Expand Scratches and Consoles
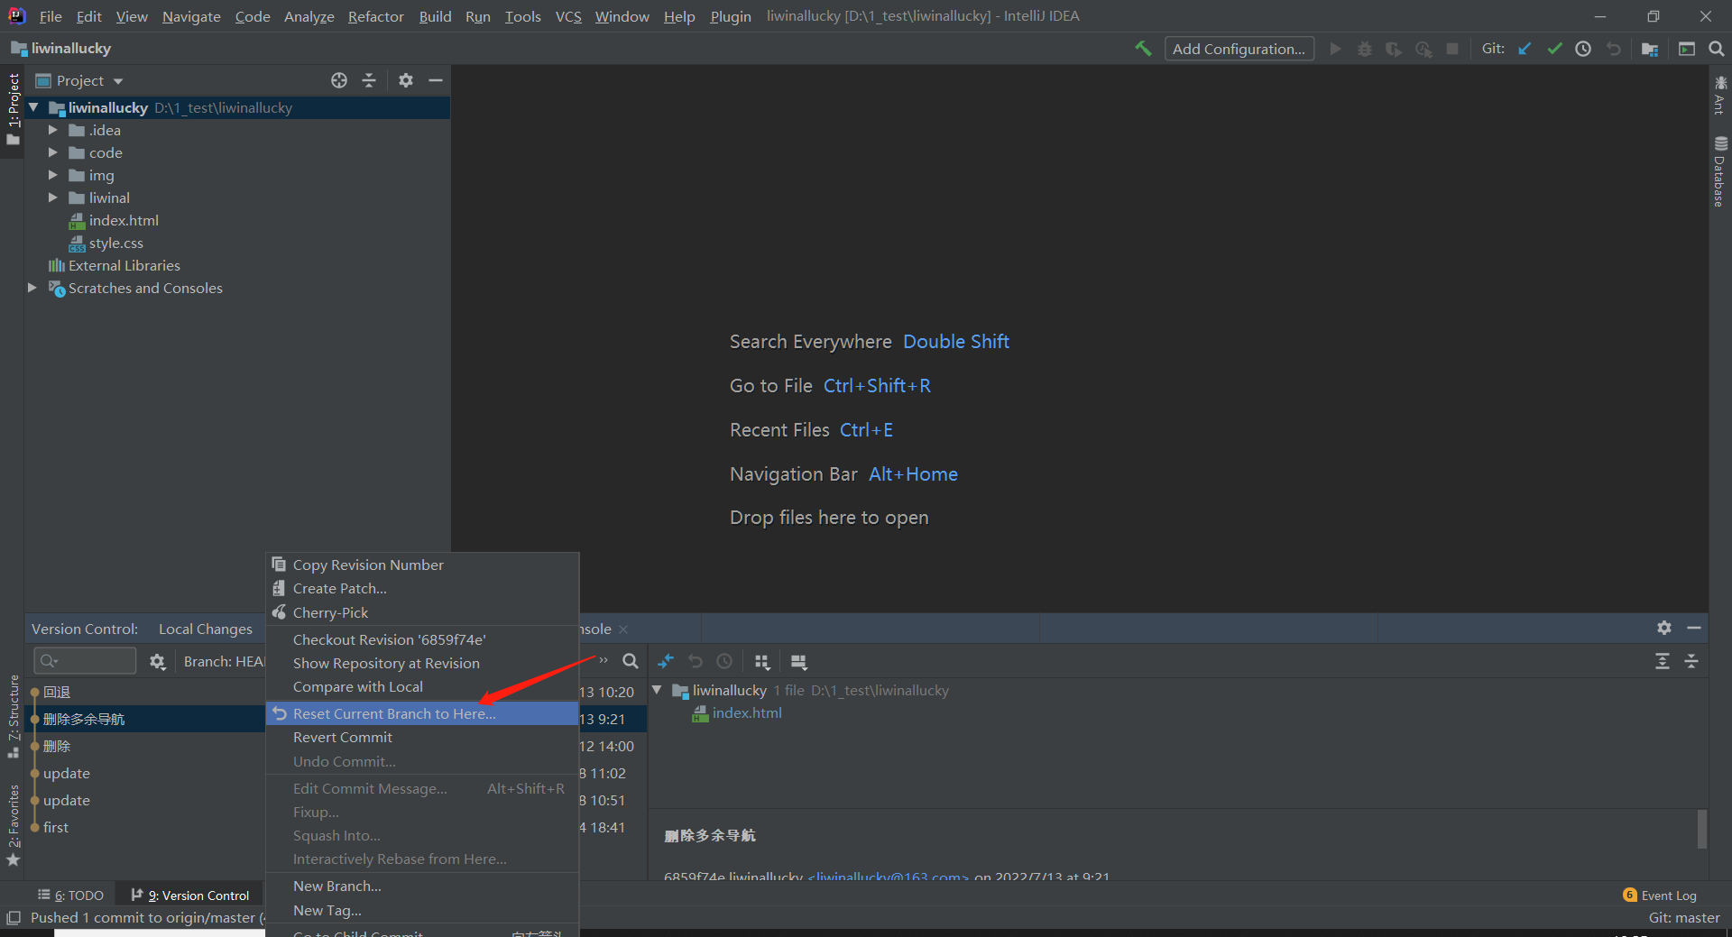1732x937 pixels. click(x=32, y=288)
